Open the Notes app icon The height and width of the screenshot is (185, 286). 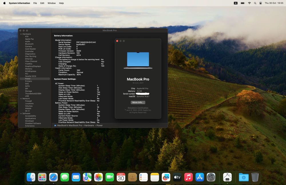click(155, 177)
